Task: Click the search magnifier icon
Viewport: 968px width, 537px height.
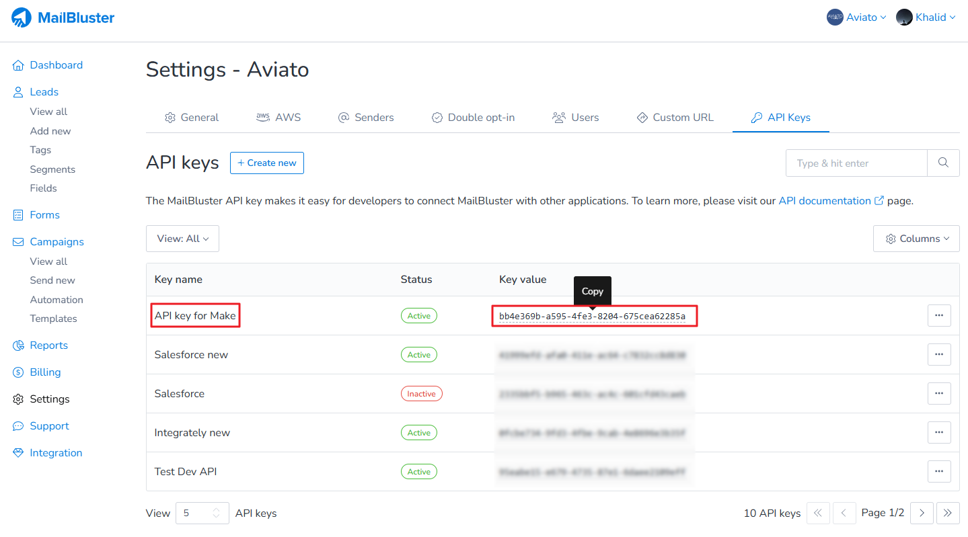Action: [x=943, y=163]
